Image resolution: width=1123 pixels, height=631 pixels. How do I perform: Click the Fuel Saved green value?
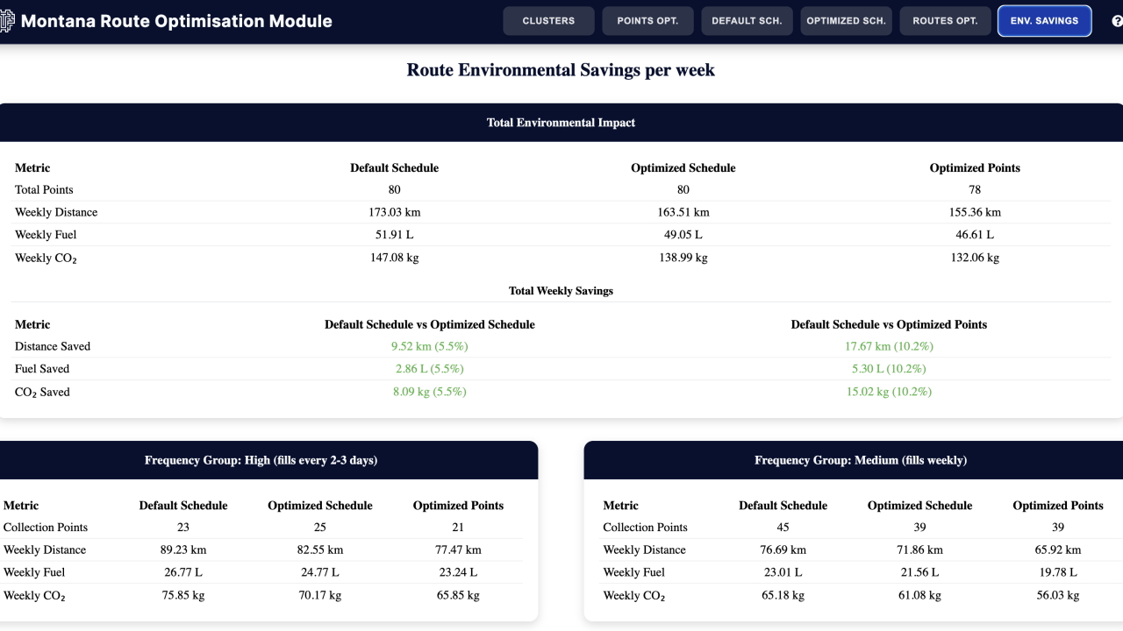click(x=429, y=368)
